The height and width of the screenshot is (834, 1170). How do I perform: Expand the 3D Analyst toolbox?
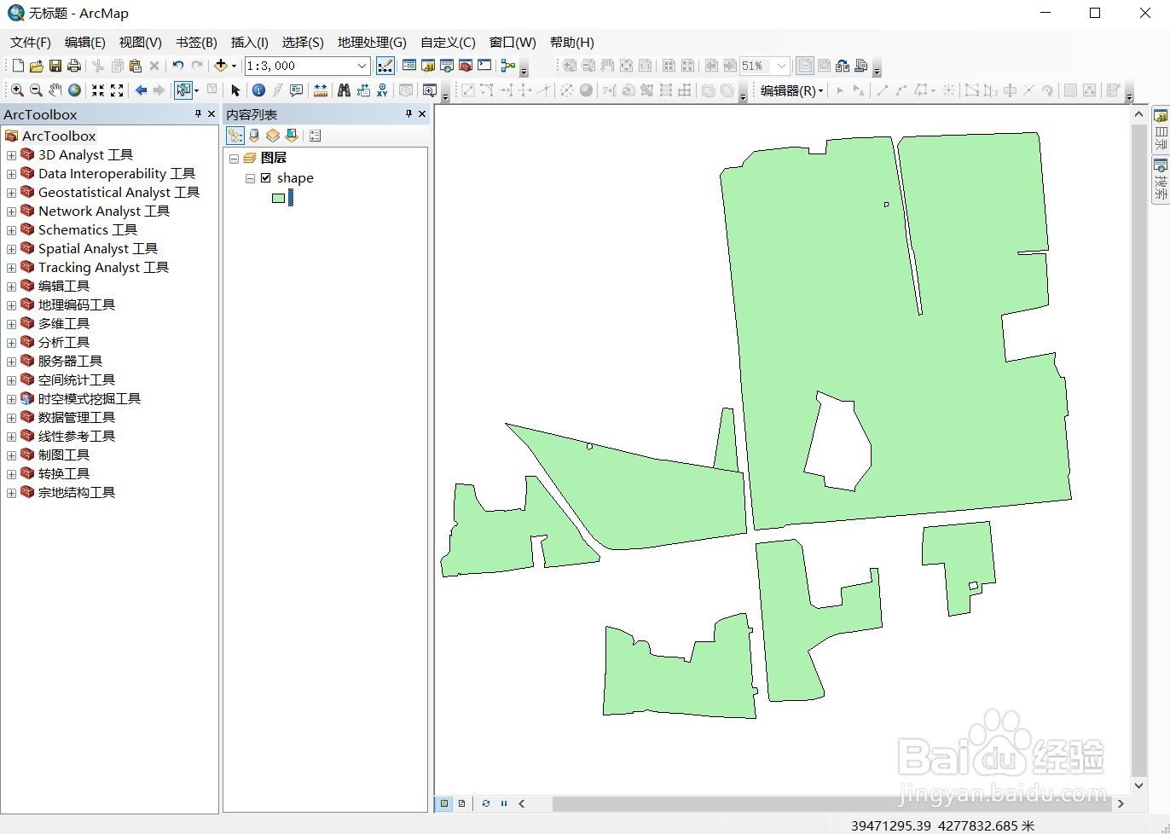(x=10, y=154)
